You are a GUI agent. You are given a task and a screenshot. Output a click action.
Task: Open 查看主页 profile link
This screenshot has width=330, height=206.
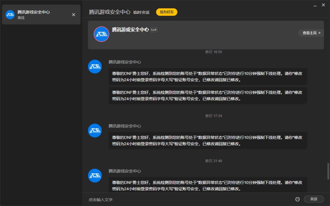tap(311, 33)
